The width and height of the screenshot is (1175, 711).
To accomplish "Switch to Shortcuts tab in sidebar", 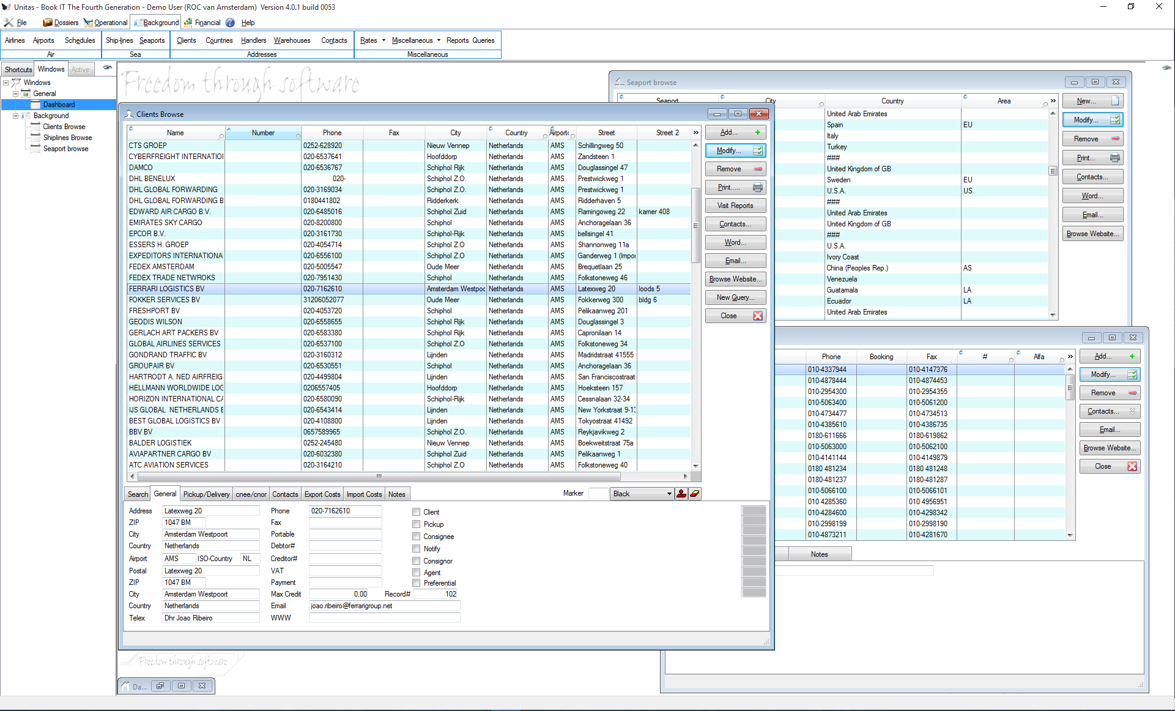I will (18, 70).
